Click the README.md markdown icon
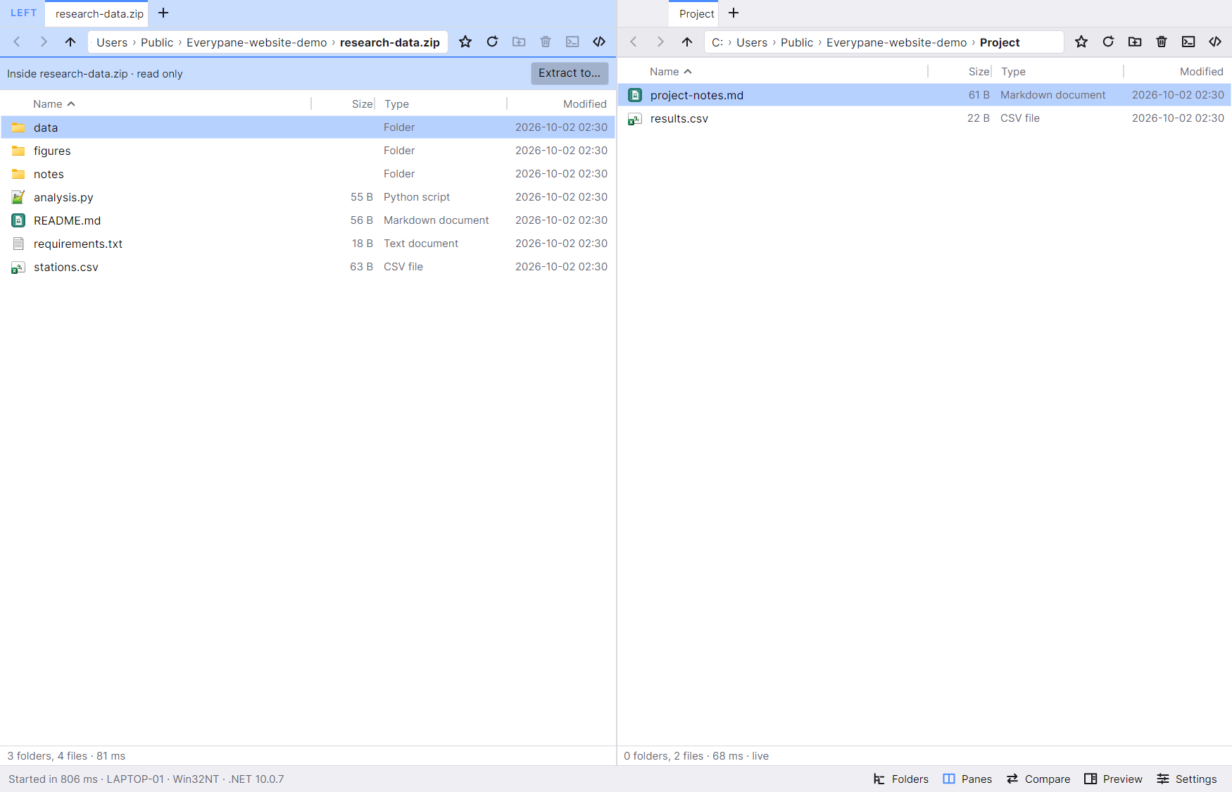The image size is (1232, 792). click(18, 220)
